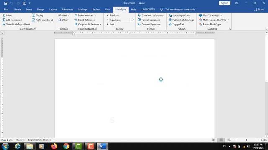
Task: Click 0 words count in status bar
Action: point(21,140)
